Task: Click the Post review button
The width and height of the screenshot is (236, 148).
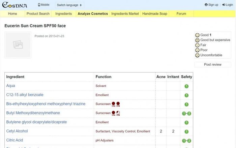Action: tap(213, 64)
